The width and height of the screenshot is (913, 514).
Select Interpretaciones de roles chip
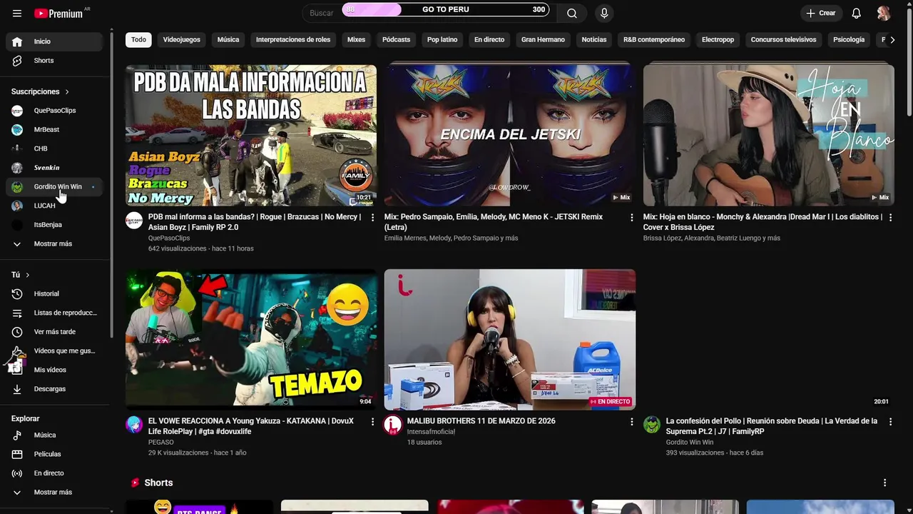[x=293, y=40]
